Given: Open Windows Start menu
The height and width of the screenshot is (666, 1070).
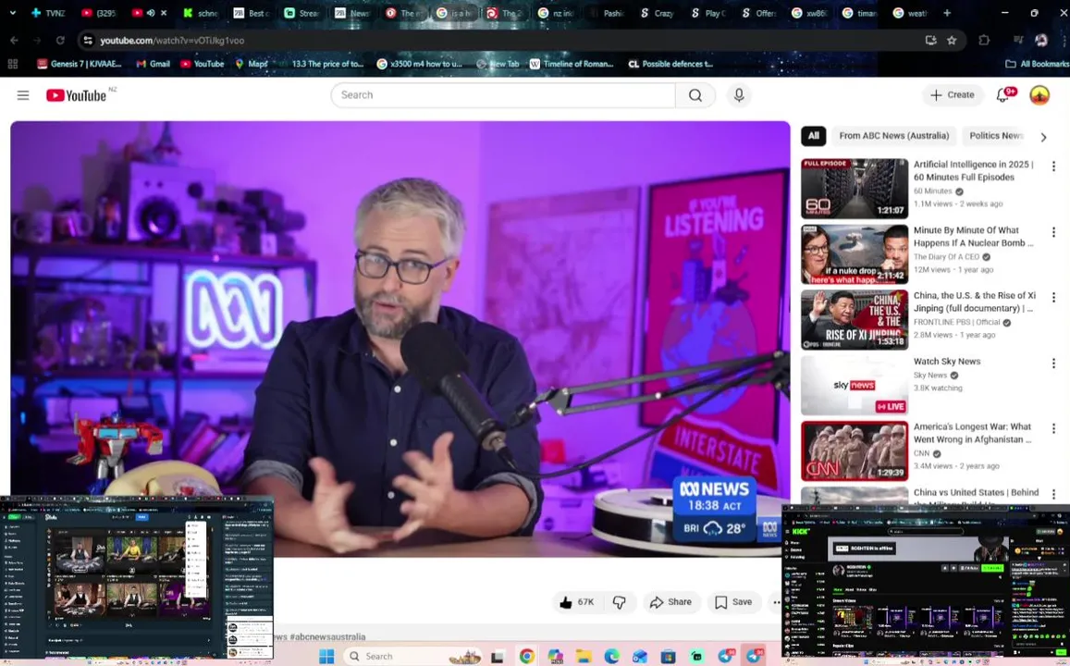Looking at the screenshot, I should tap(326, 656).
